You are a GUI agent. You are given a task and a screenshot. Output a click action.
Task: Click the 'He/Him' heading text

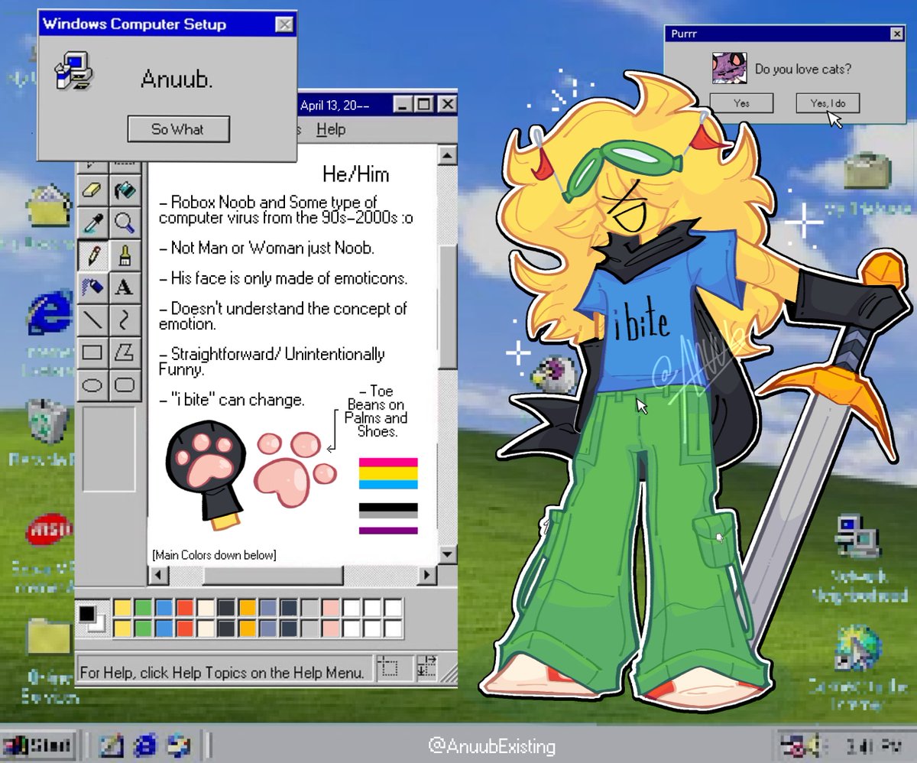tap(355, 174)
